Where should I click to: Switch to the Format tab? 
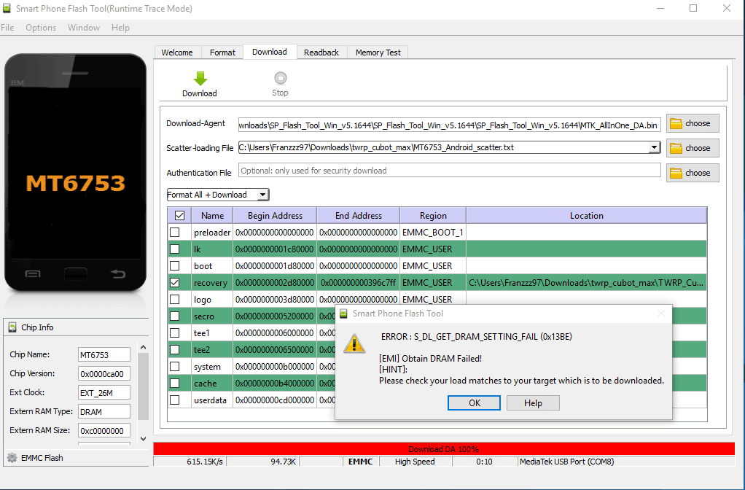(222, 52)
